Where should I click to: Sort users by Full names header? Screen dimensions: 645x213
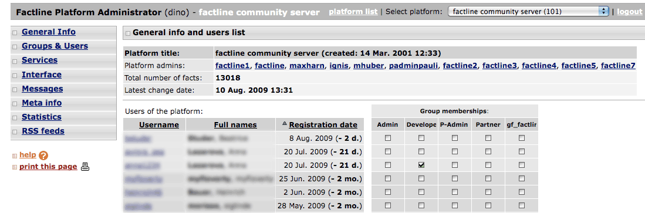click(x=235, y=124)
